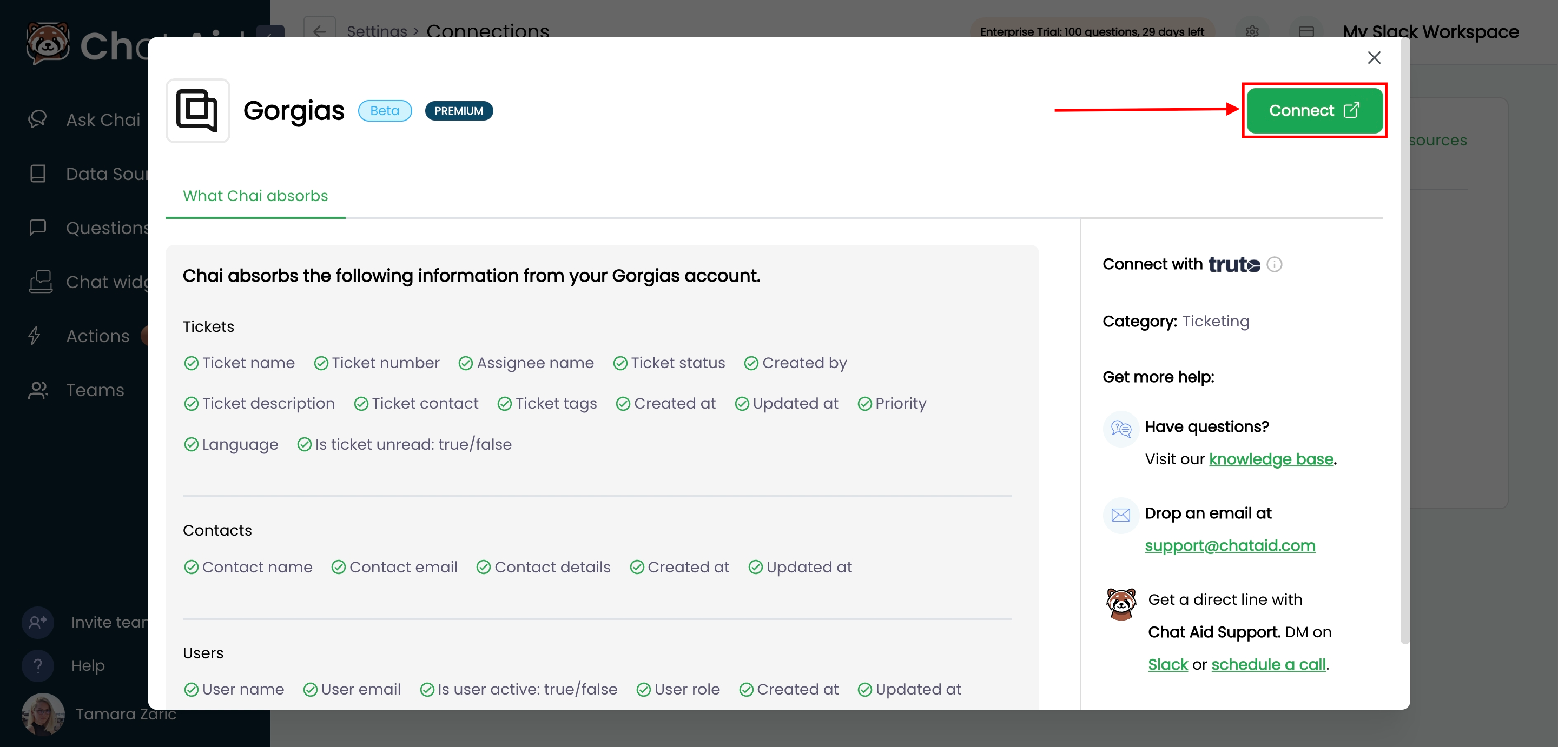This screenshot has height=747, width=1558.
Task: Click the checkmark beside Assignee name
Action: pos(466,363)
